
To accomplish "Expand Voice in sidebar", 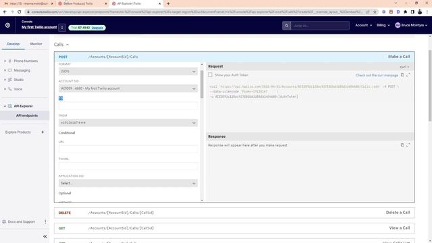I will pos(5,89).
